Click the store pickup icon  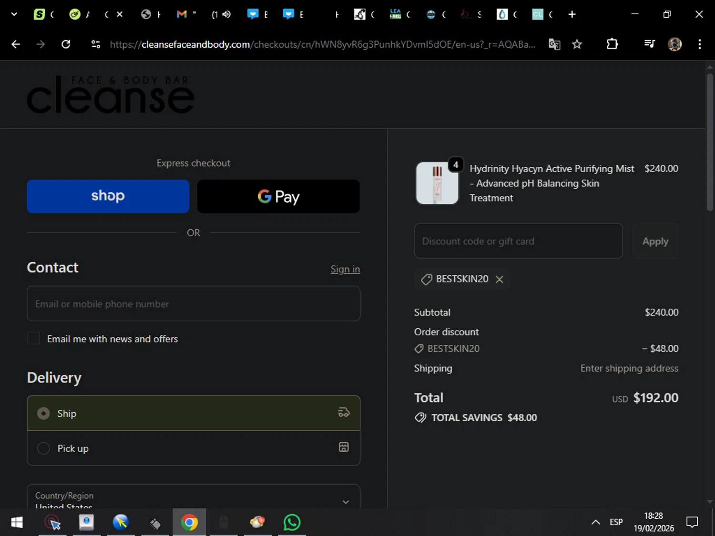coord(344,447)
